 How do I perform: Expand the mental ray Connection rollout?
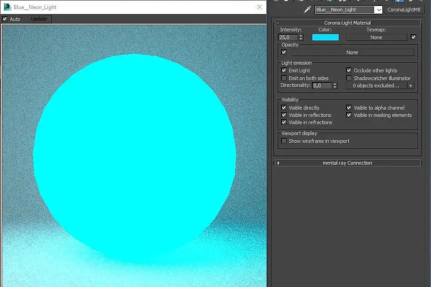pos(347,163)
